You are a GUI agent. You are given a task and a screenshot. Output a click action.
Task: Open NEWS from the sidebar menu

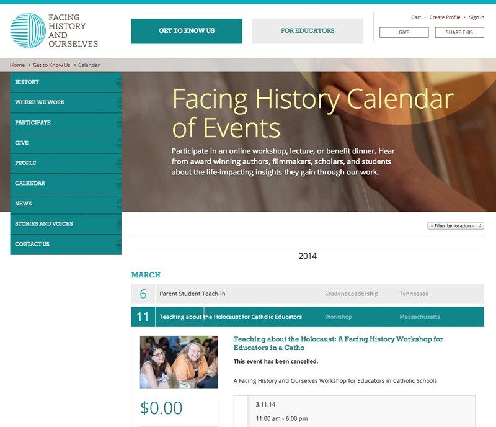tap(24, 204)
